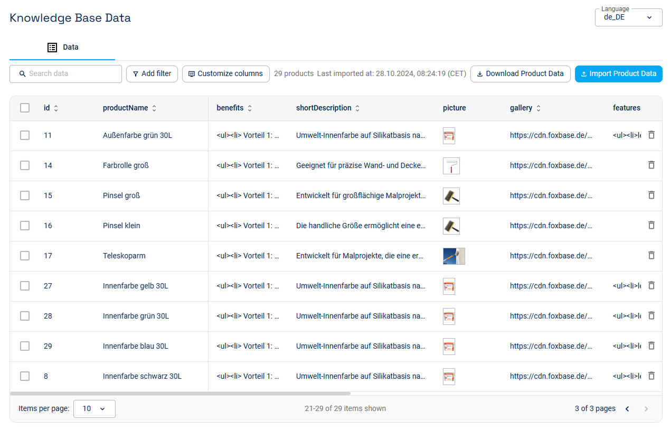The image size is (670, 439).
Task: Click the Search data field
Action: [x=65, y=74]
